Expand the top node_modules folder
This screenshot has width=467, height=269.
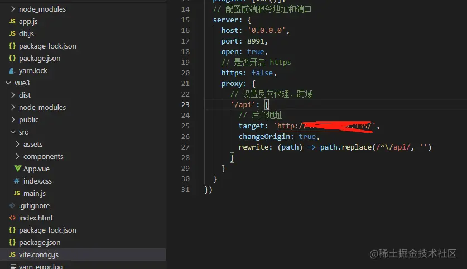[13, 9]
